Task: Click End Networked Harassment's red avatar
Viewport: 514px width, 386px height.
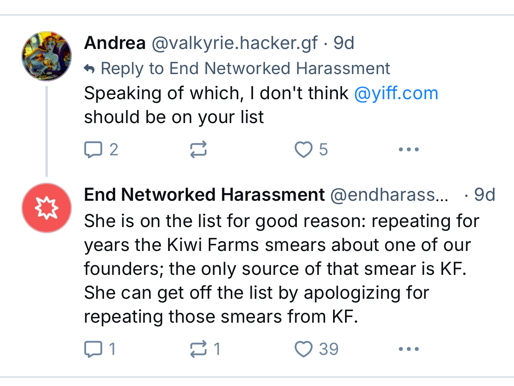Action: tap(47, 208)
